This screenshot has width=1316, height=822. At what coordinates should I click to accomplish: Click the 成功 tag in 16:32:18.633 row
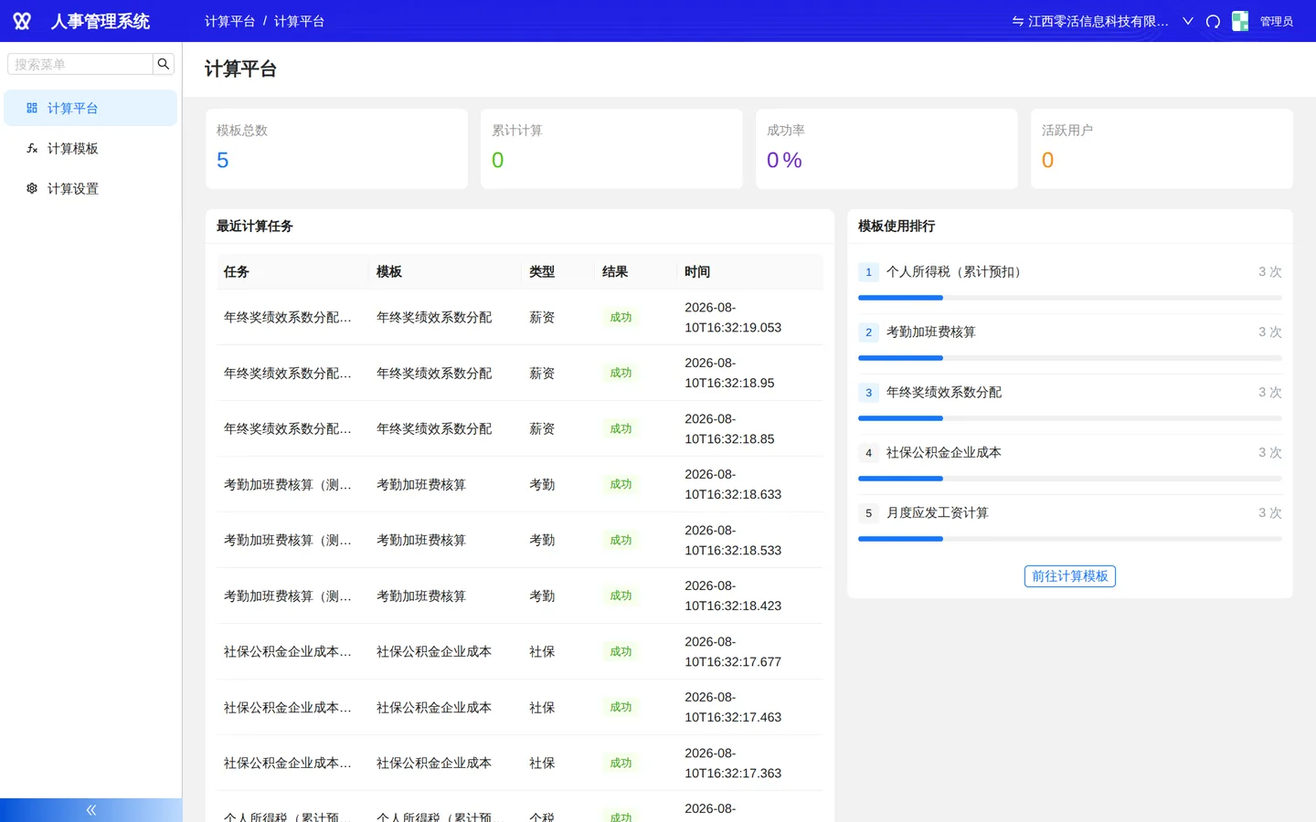(621, 484)
